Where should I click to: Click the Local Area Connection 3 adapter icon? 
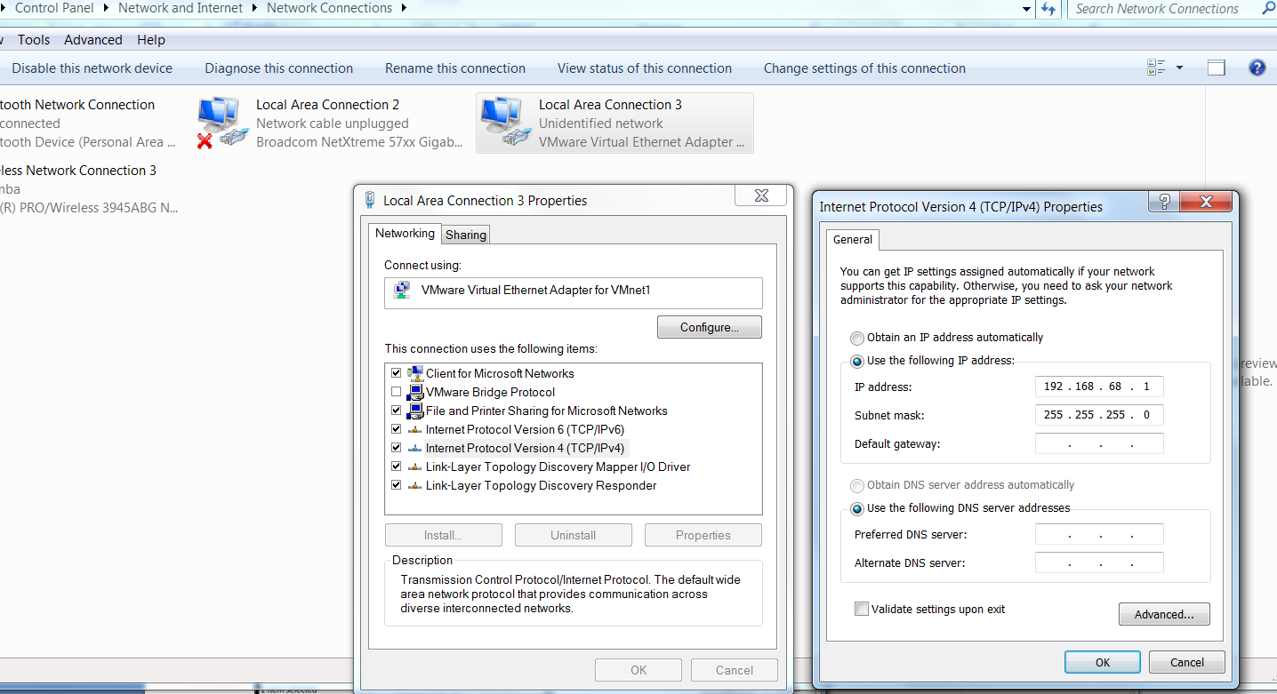coord(502,123)
